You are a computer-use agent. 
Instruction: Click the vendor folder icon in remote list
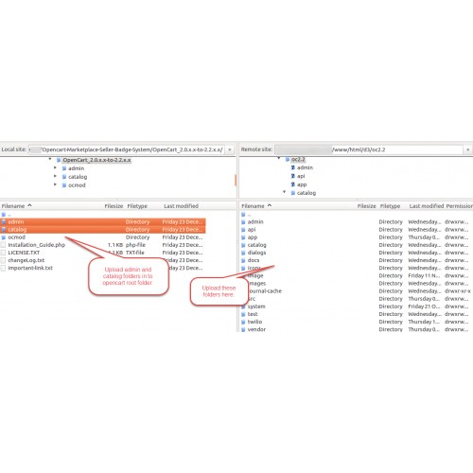pos(243,329)
